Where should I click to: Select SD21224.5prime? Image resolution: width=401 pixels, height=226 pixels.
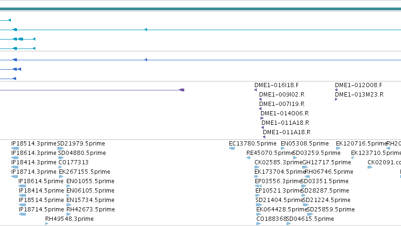[327, 200]
